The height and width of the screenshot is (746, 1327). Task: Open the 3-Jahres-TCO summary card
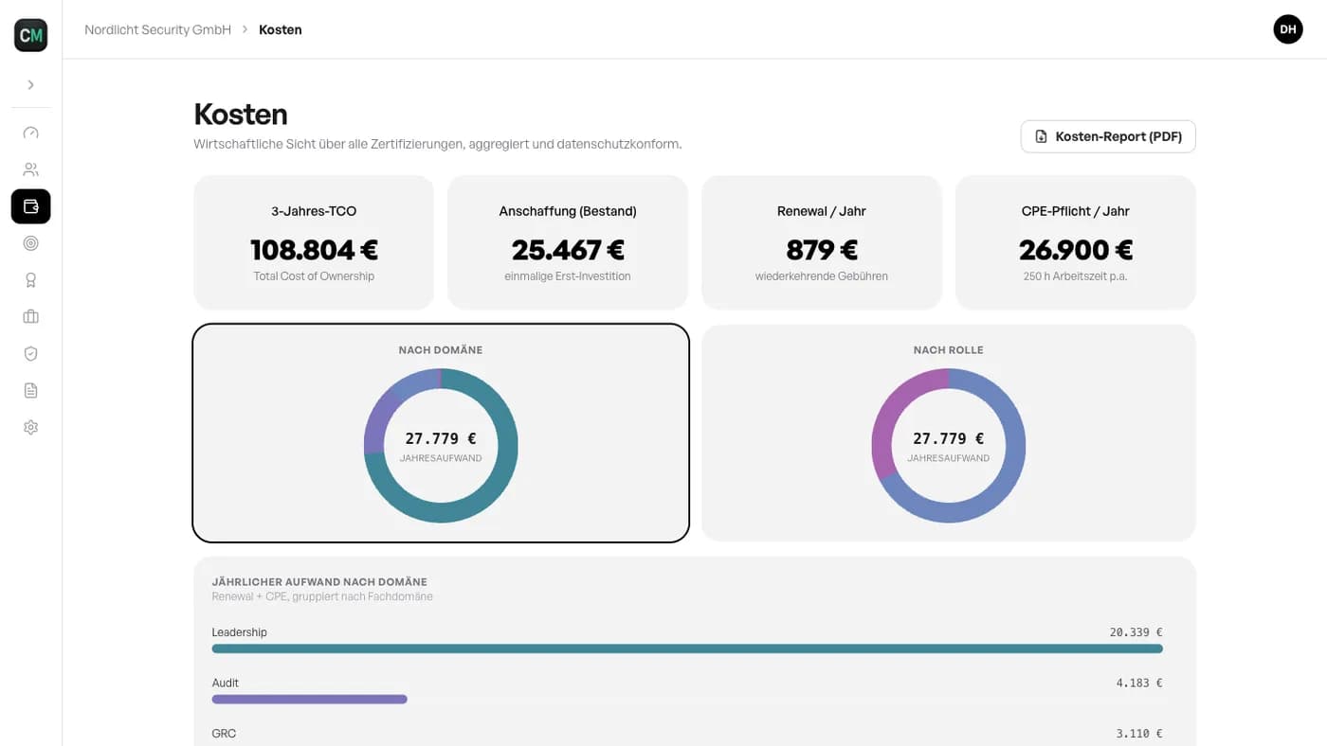pyautogui.click(x=314, y=242)
